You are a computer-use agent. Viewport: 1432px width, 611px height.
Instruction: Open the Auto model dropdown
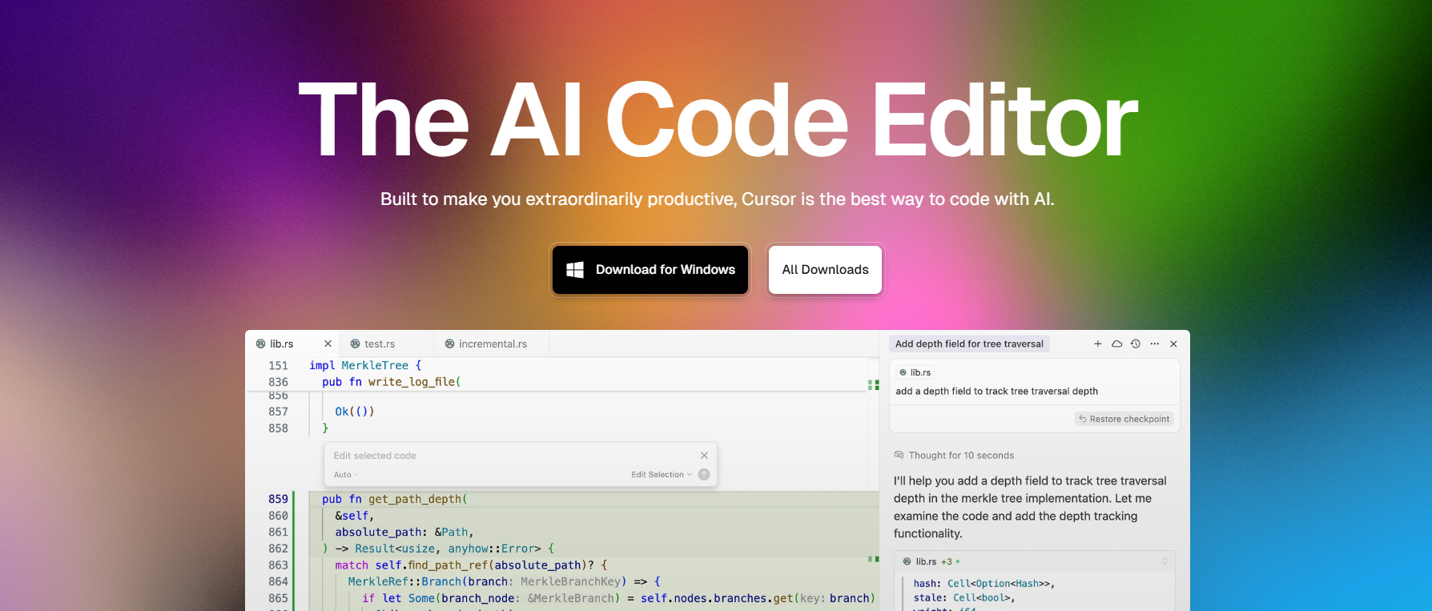click(x=346, y=475)
